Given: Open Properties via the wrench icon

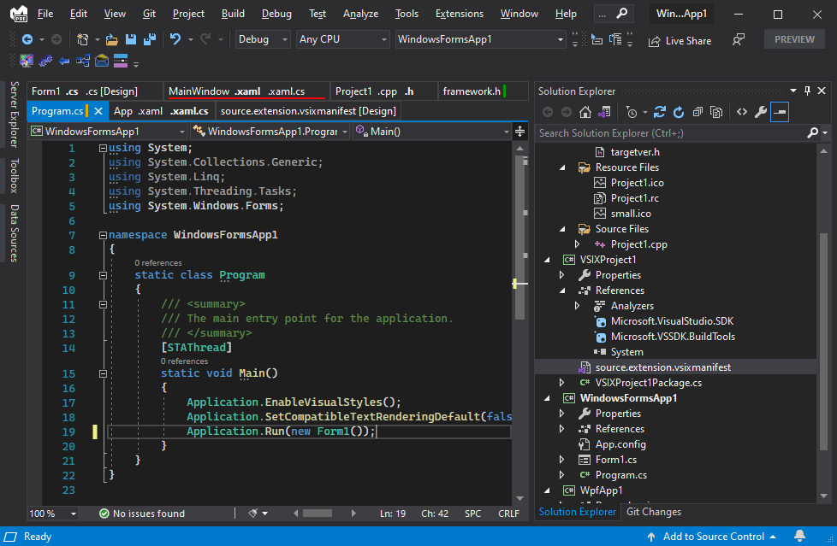Looking at the screenshot, I should (x=761, y=112).
